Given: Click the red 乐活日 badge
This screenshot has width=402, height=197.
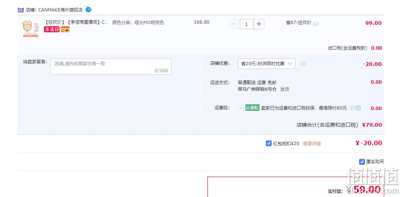Looking at the screenshot, I should (52, 29).
